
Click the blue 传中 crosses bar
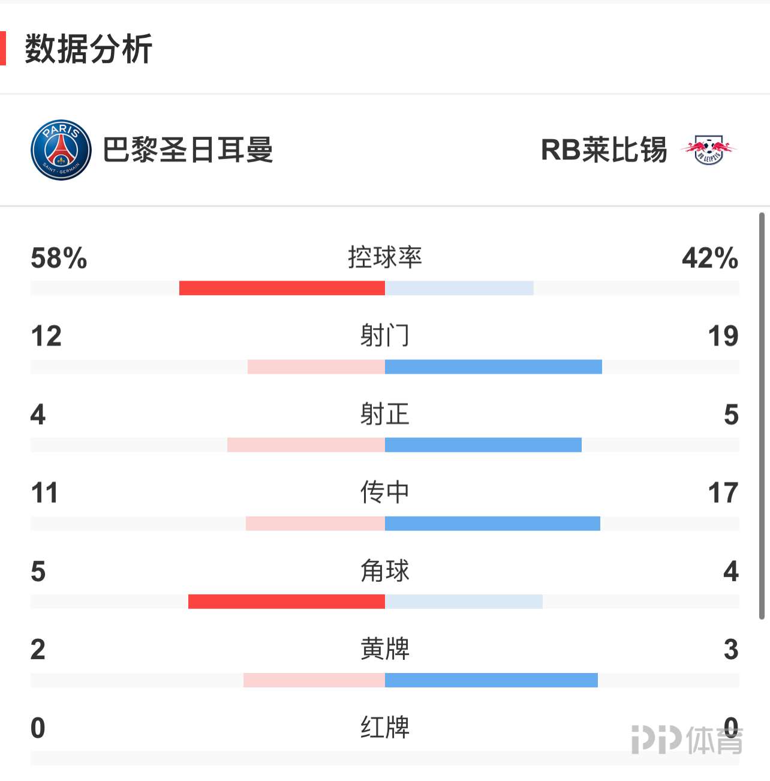(x=492, y=524)
